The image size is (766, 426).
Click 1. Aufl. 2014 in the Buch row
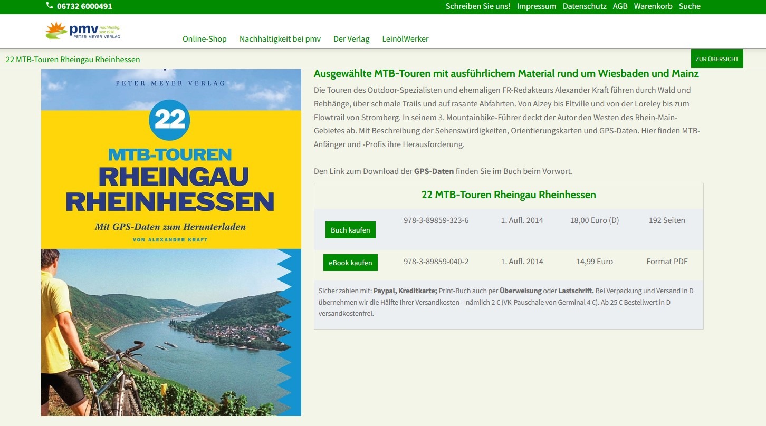tap(522, 220)
